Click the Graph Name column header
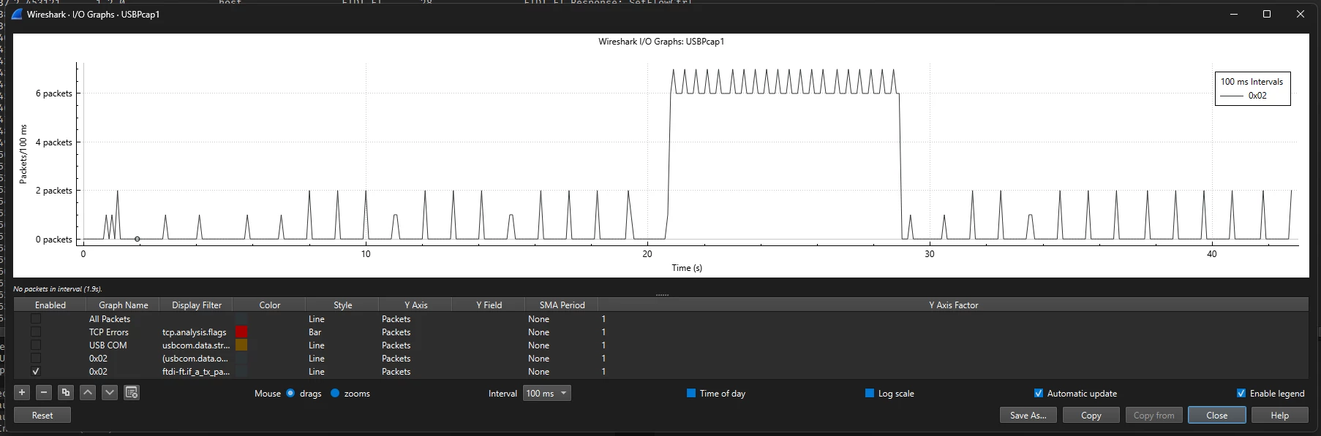Screen dimensions: 1321x436 (124, 305)
